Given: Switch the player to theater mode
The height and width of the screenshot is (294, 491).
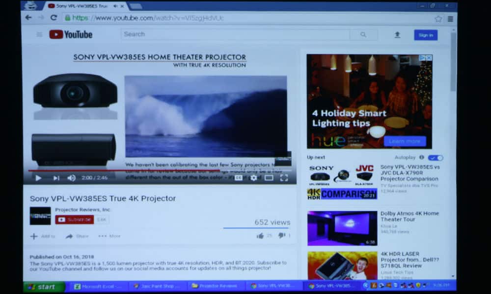Looking at the screenshot, I should tap(269, 178).
